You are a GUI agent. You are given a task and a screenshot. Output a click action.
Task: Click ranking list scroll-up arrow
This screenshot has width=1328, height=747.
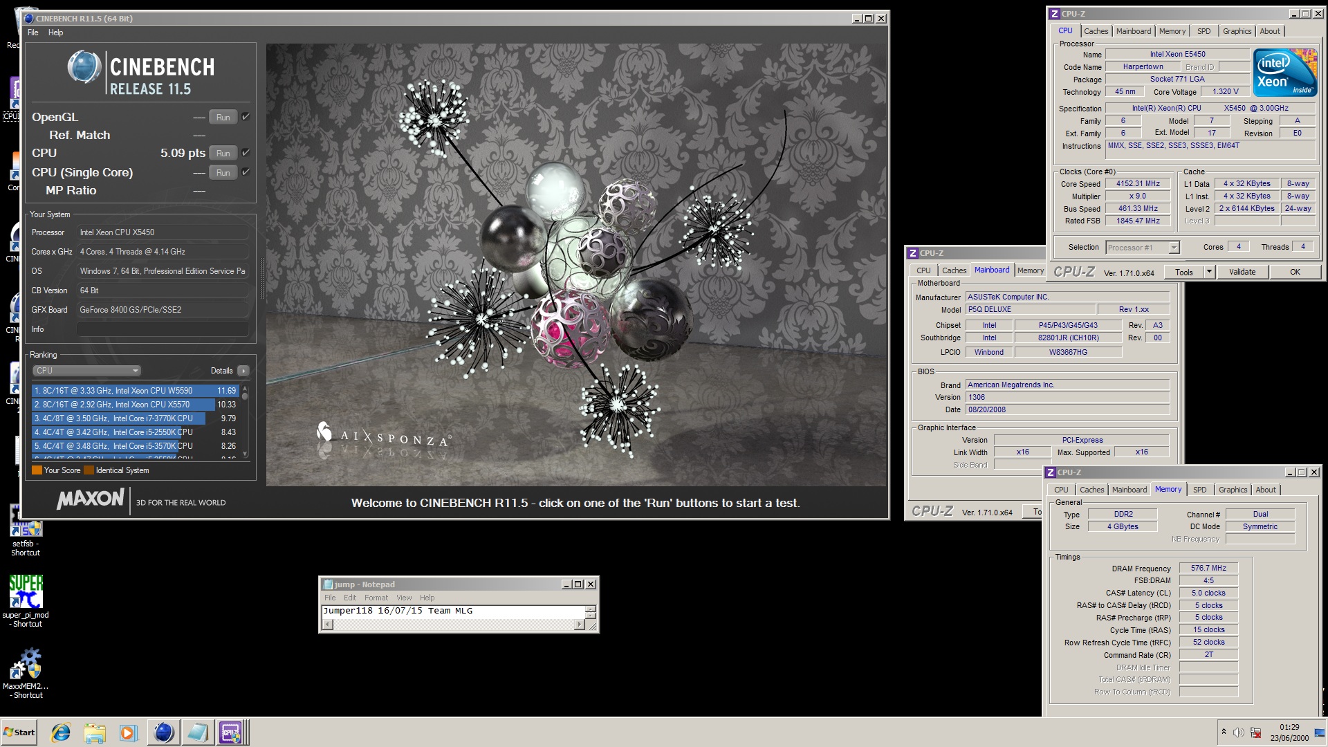[x=245, y=389]
